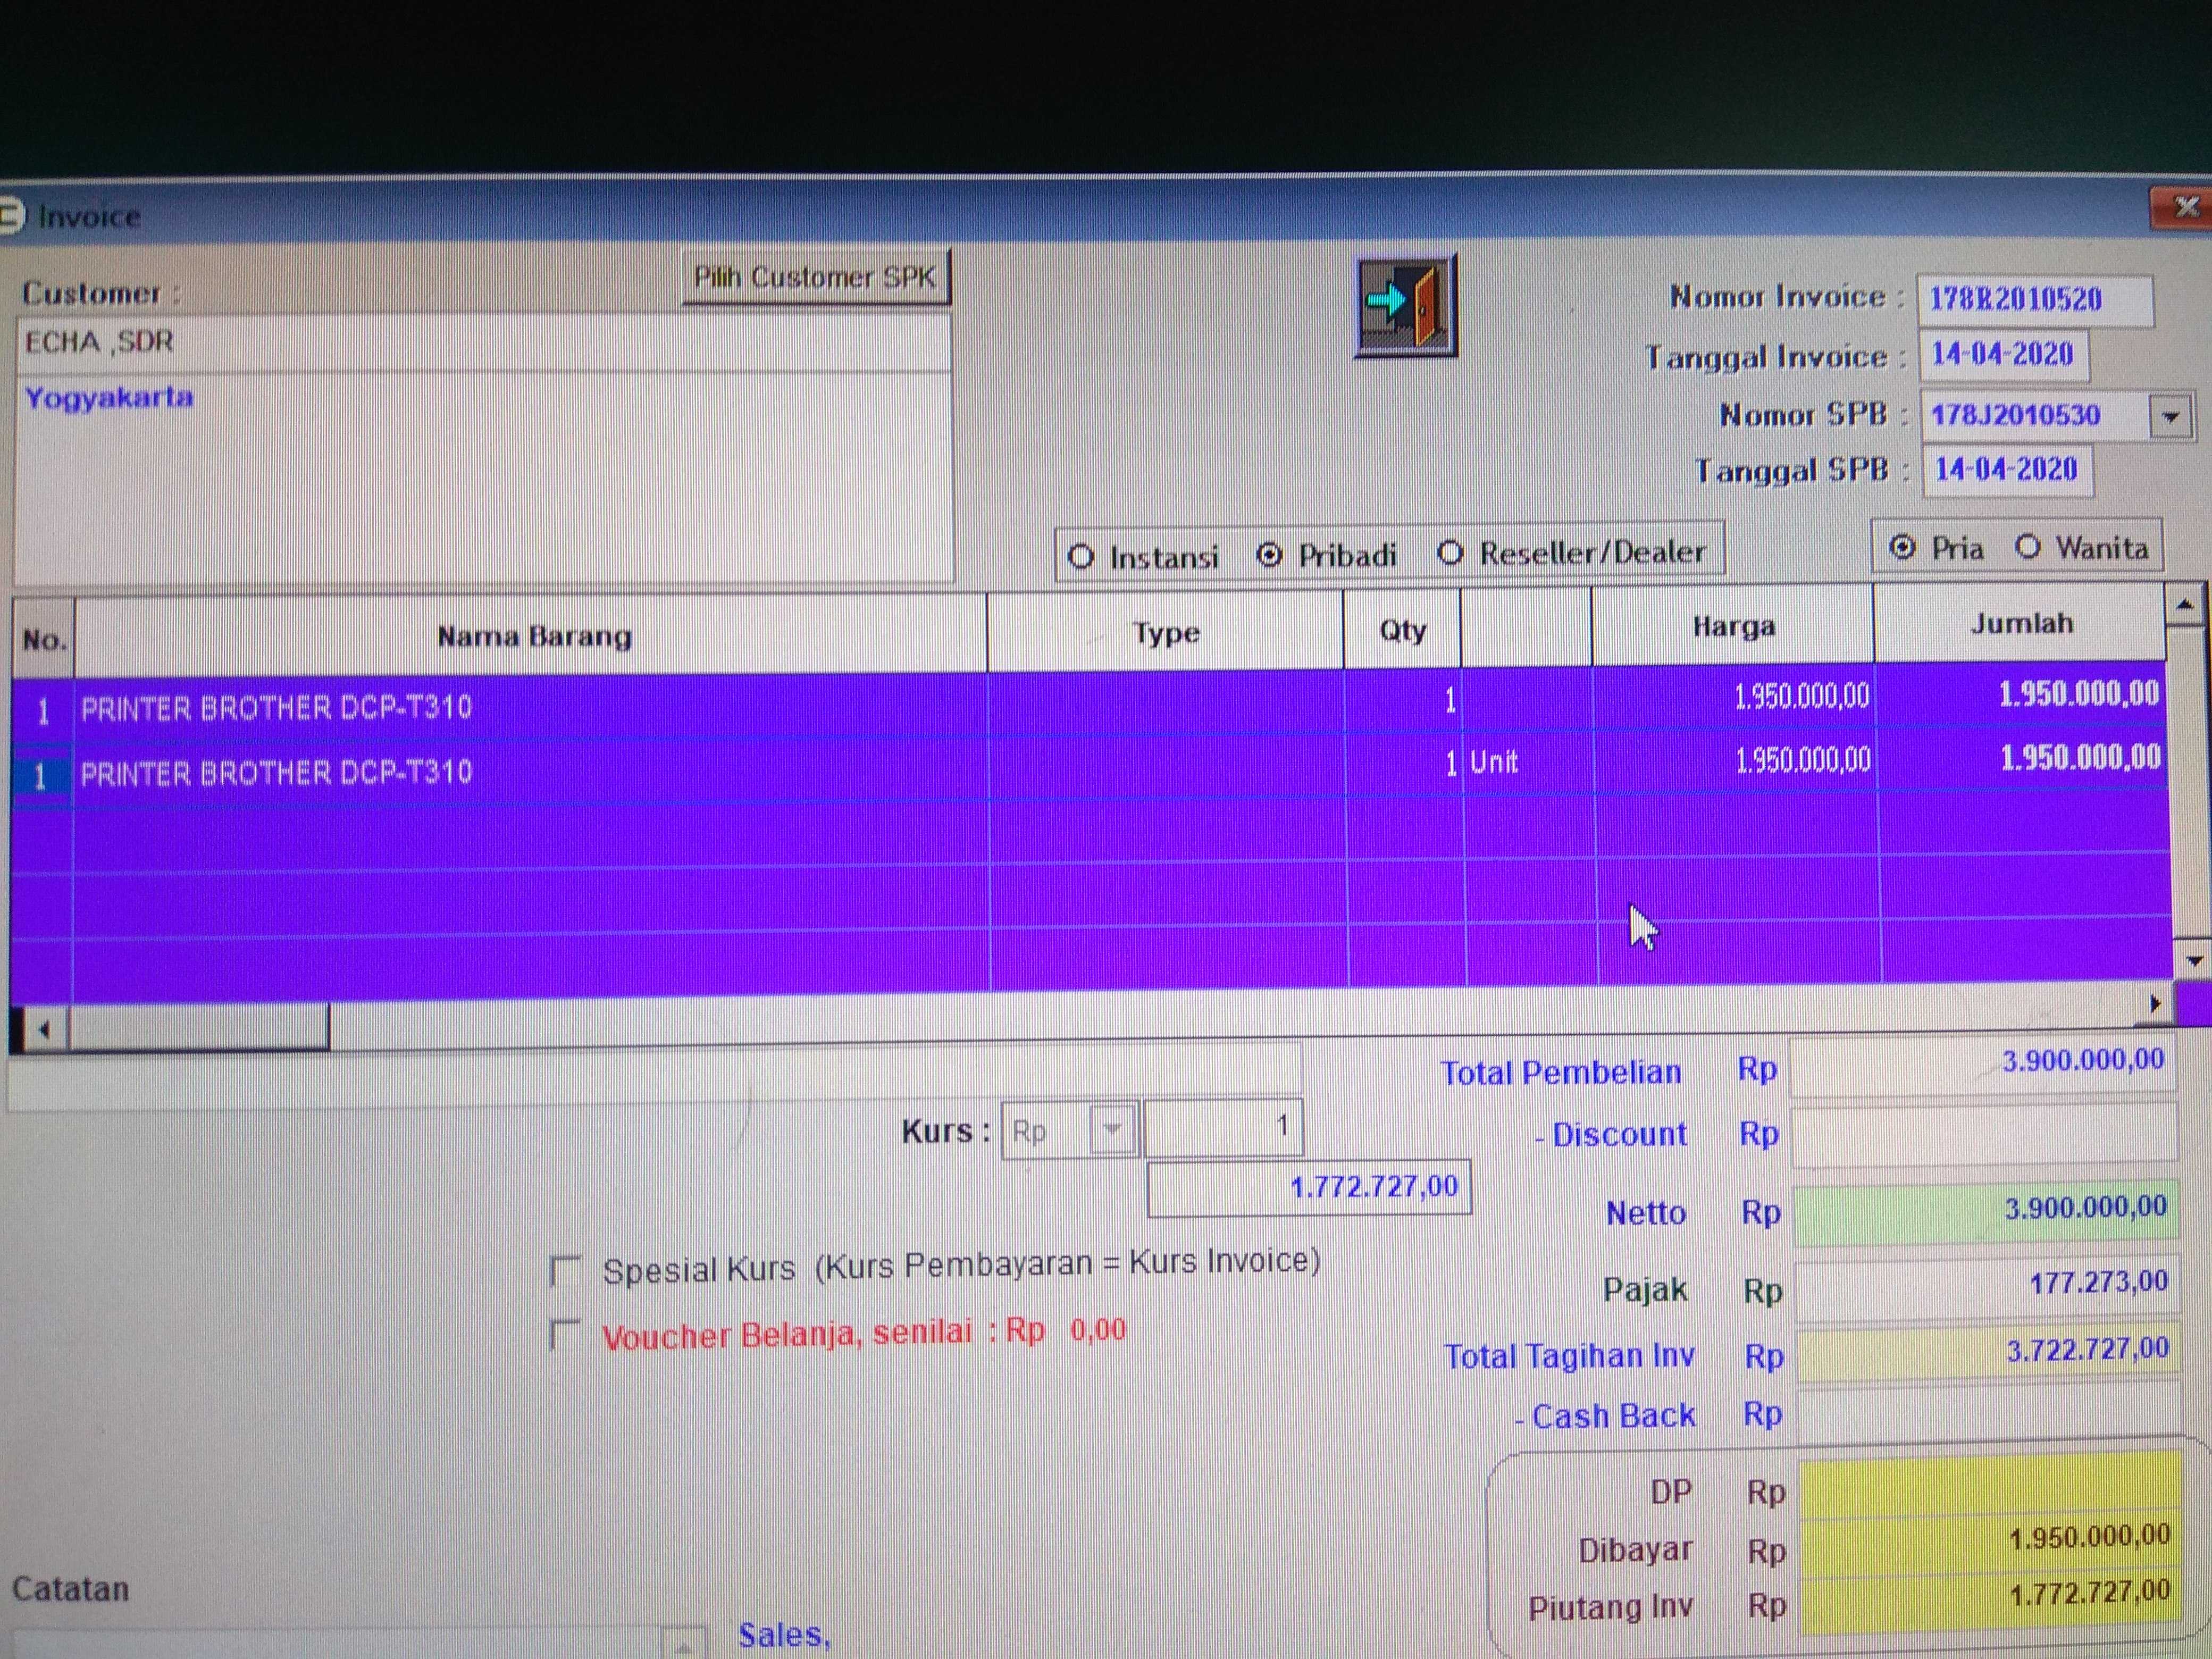This screenshot has width=2212, height=1659.
Task: Click the Tanggal Invoice date field
Action: click(x=2003, y=354)
